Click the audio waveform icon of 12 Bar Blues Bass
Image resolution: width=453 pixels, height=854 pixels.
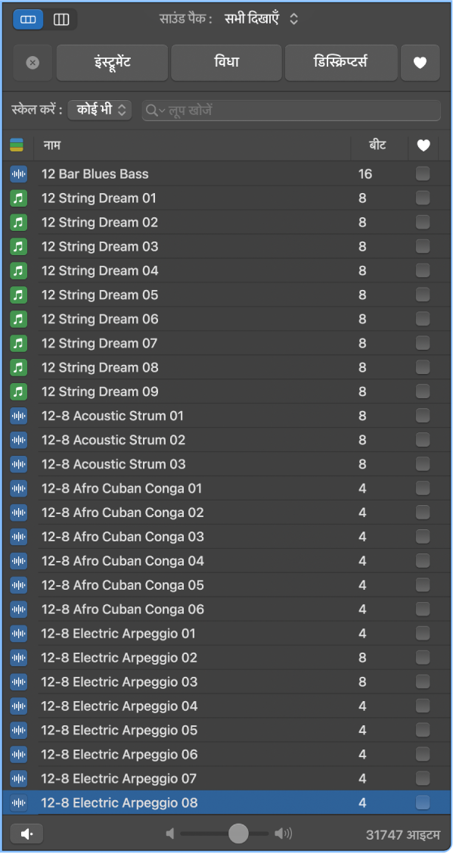pyautogui.click(x=18, y=174)
